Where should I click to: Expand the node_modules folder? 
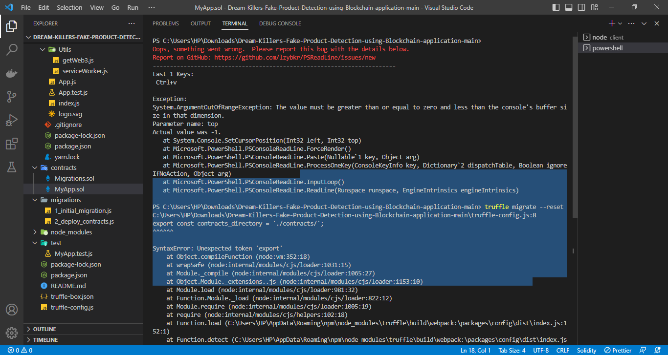click(83, 232)
